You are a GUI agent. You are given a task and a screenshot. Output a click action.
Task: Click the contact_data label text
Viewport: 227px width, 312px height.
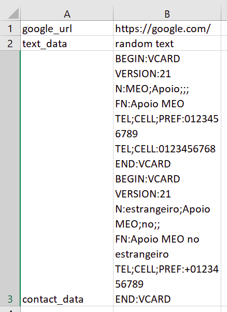click(x=53, y=299)
